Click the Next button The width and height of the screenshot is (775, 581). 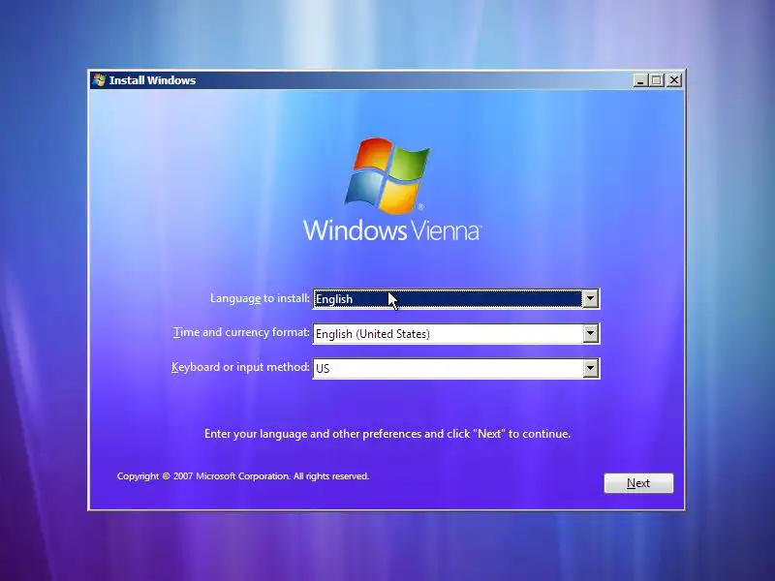pos(638,483)
